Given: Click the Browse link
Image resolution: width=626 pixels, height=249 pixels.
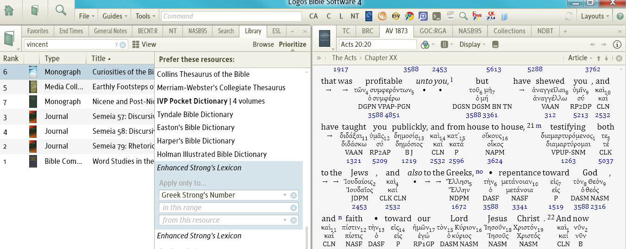Looking at the screenshot, I should 263,44.
